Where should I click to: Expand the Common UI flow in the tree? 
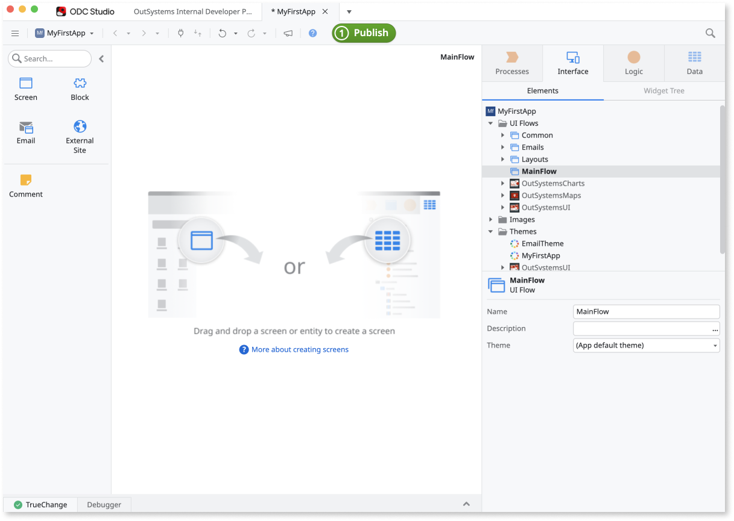(504, 135)
